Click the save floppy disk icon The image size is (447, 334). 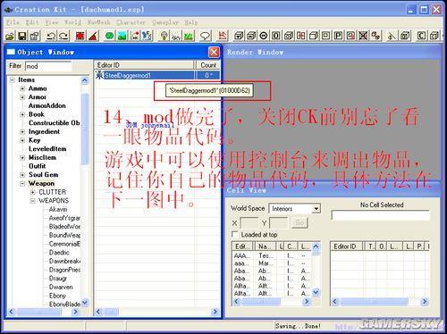(x=22, y=36)
